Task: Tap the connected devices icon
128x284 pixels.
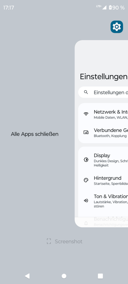Action: tap(86, 132)
